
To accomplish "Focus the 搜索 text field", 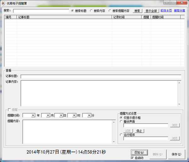I will pyautogui.click(x=41, y=11).
